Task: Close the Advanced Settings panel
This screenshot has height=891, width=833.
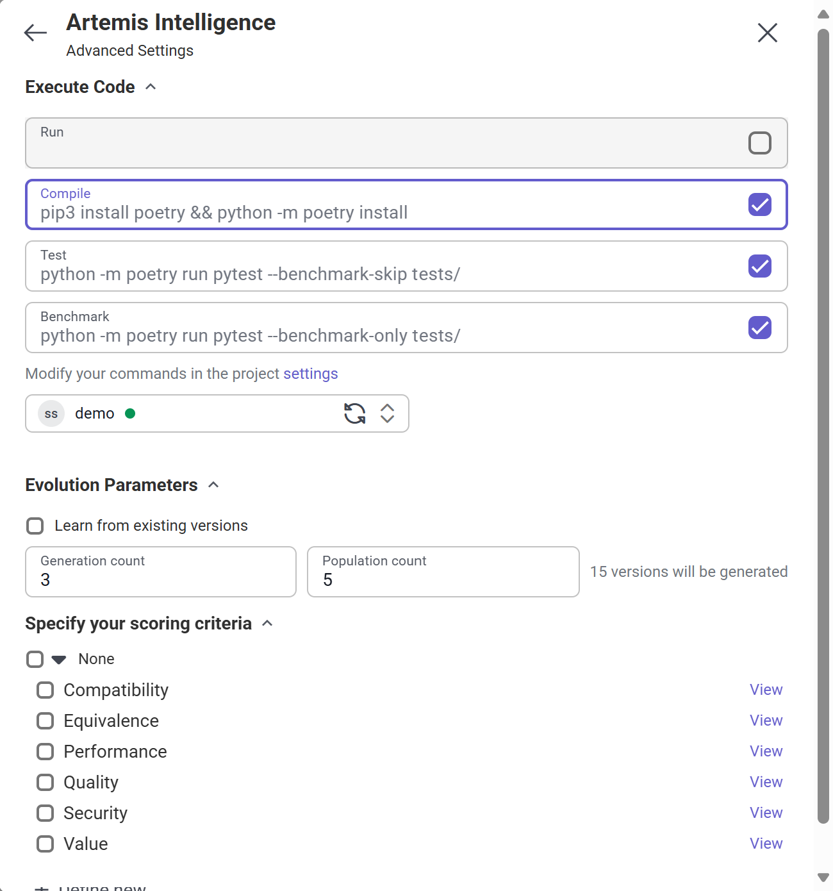Action: 766,32
